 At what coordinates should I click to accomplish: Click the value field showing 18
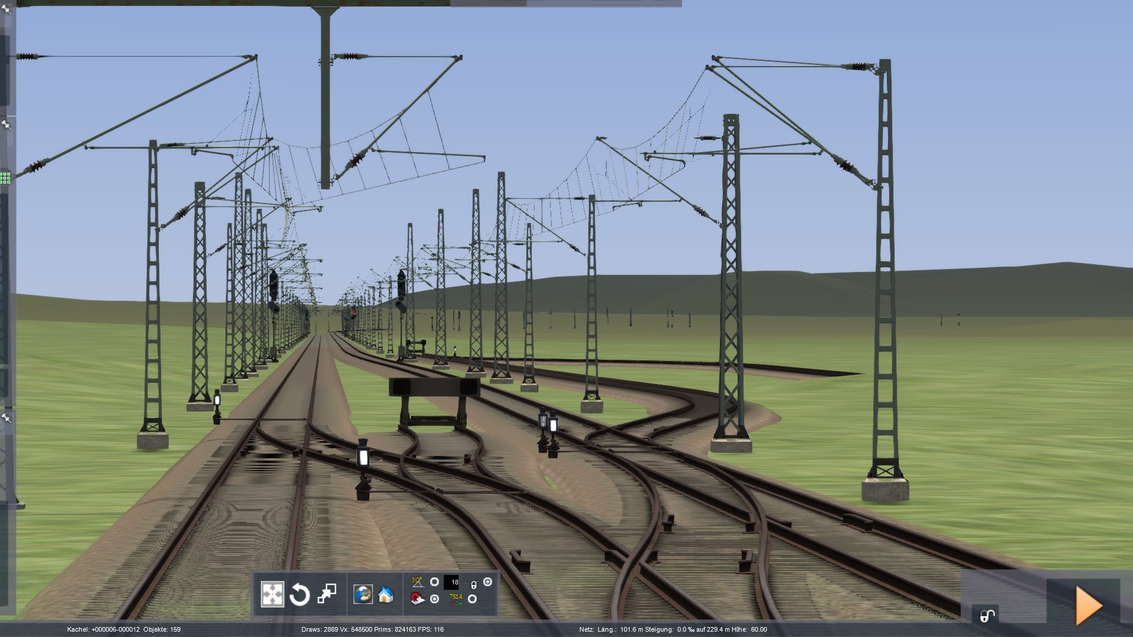pyautogui.click(x=452, y=582)
